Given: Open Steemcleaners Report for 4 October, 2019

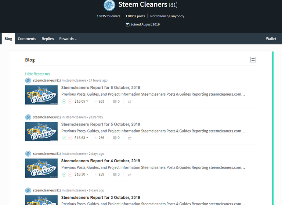Looking at the screenshot, I should tap(101, 161).
